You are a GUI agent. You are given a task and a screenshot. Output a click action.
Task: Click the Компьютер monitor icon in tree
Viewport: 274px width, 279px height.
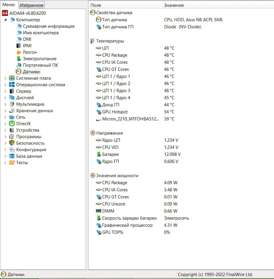tap(12, 19)
